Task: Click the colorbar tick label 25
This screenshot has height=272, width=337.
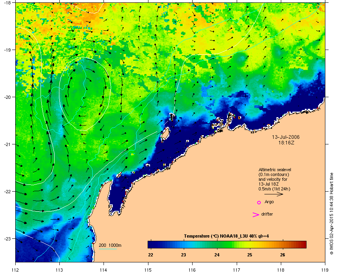Action: click(x=250, y=255)
